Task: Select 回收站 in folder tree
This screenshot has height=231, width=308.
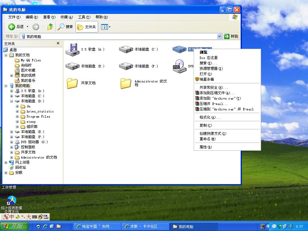Action: pos(20,167)
